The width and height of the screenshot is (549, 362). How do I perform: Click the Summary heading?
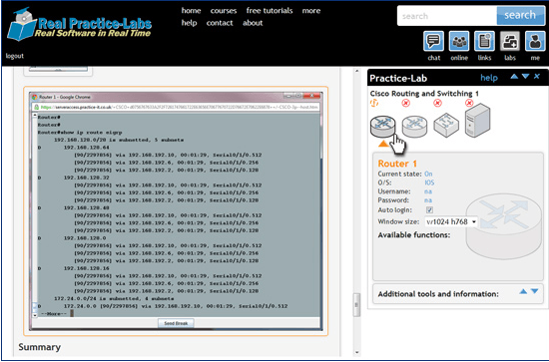(x=40, y=347)
